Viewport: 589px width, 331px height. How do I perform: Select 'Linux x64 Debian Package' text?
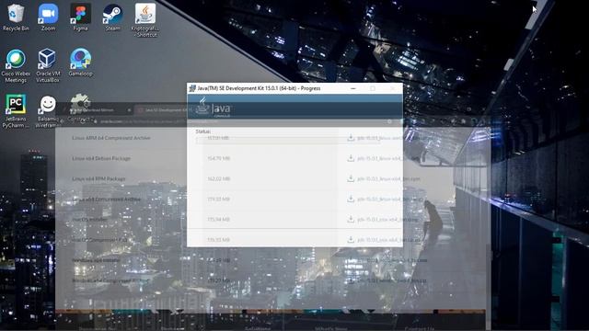(x=101, y=158)
